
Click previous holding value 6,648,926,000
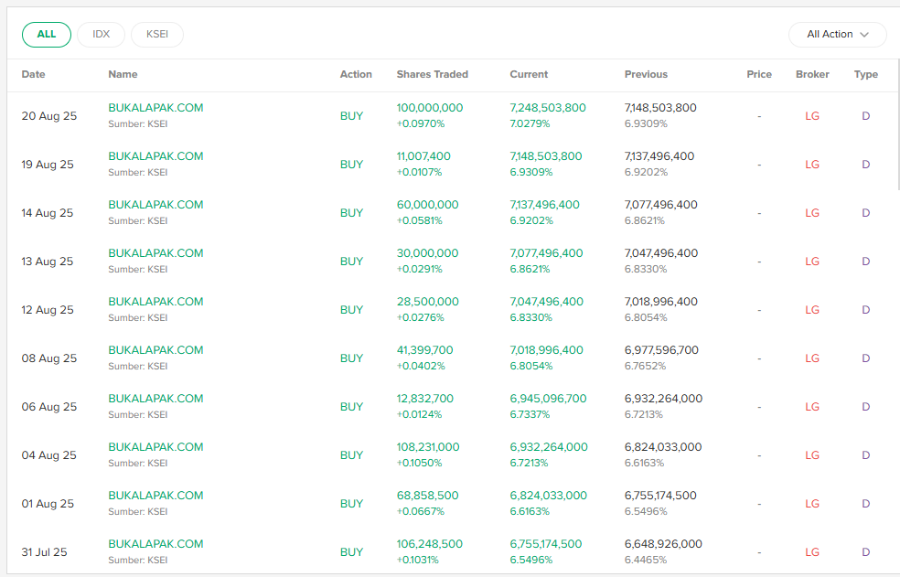[663, 544]
